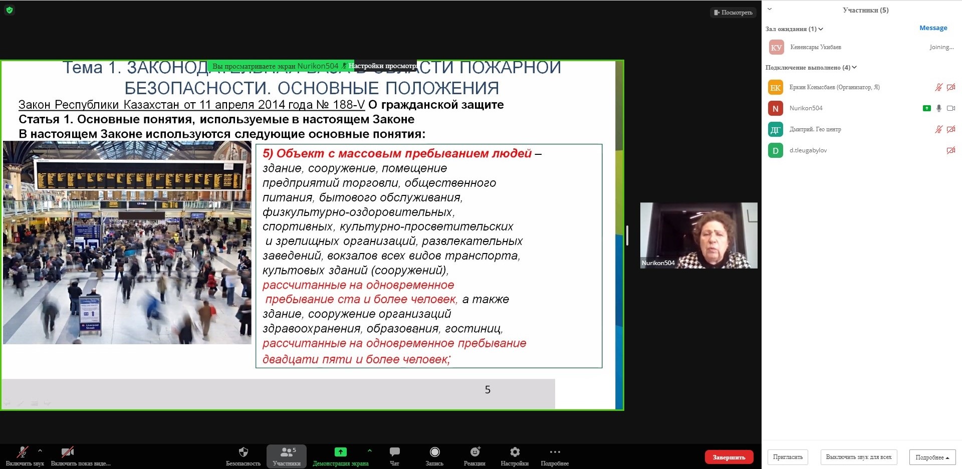Open the Настройки просмотра view options menu
962x469 pixels.
pyautogui.click(x=383, y=66)
